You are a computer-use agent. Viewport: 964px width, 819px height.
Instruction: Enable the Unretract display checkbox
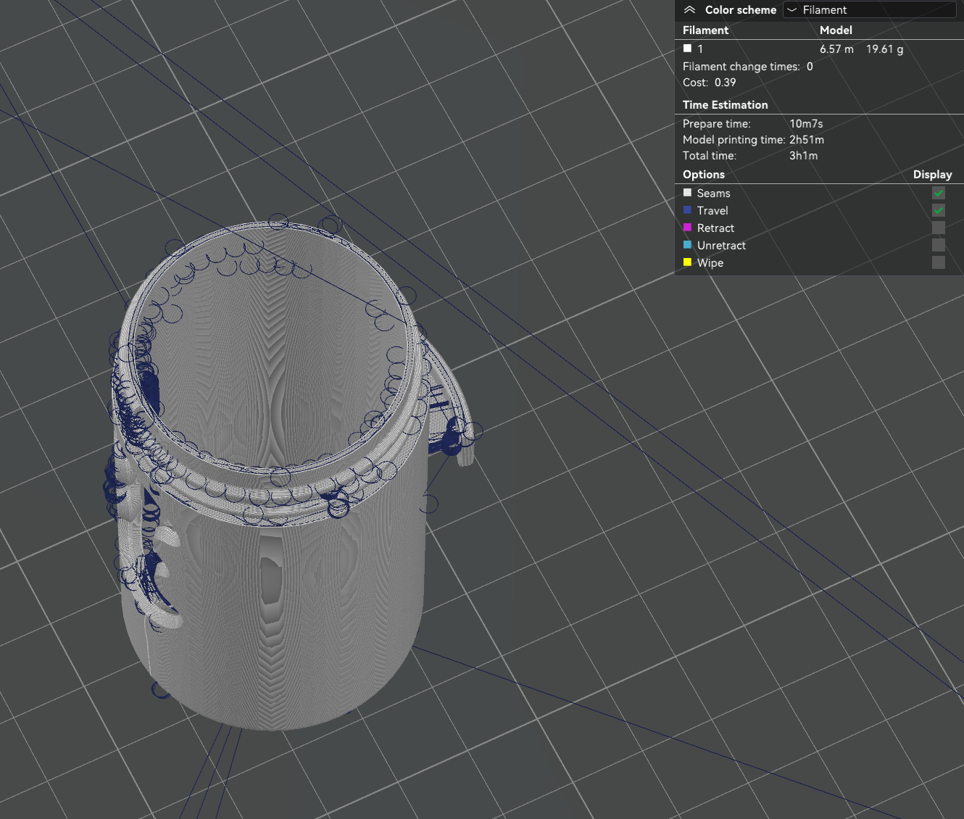(x=938, y=245)
